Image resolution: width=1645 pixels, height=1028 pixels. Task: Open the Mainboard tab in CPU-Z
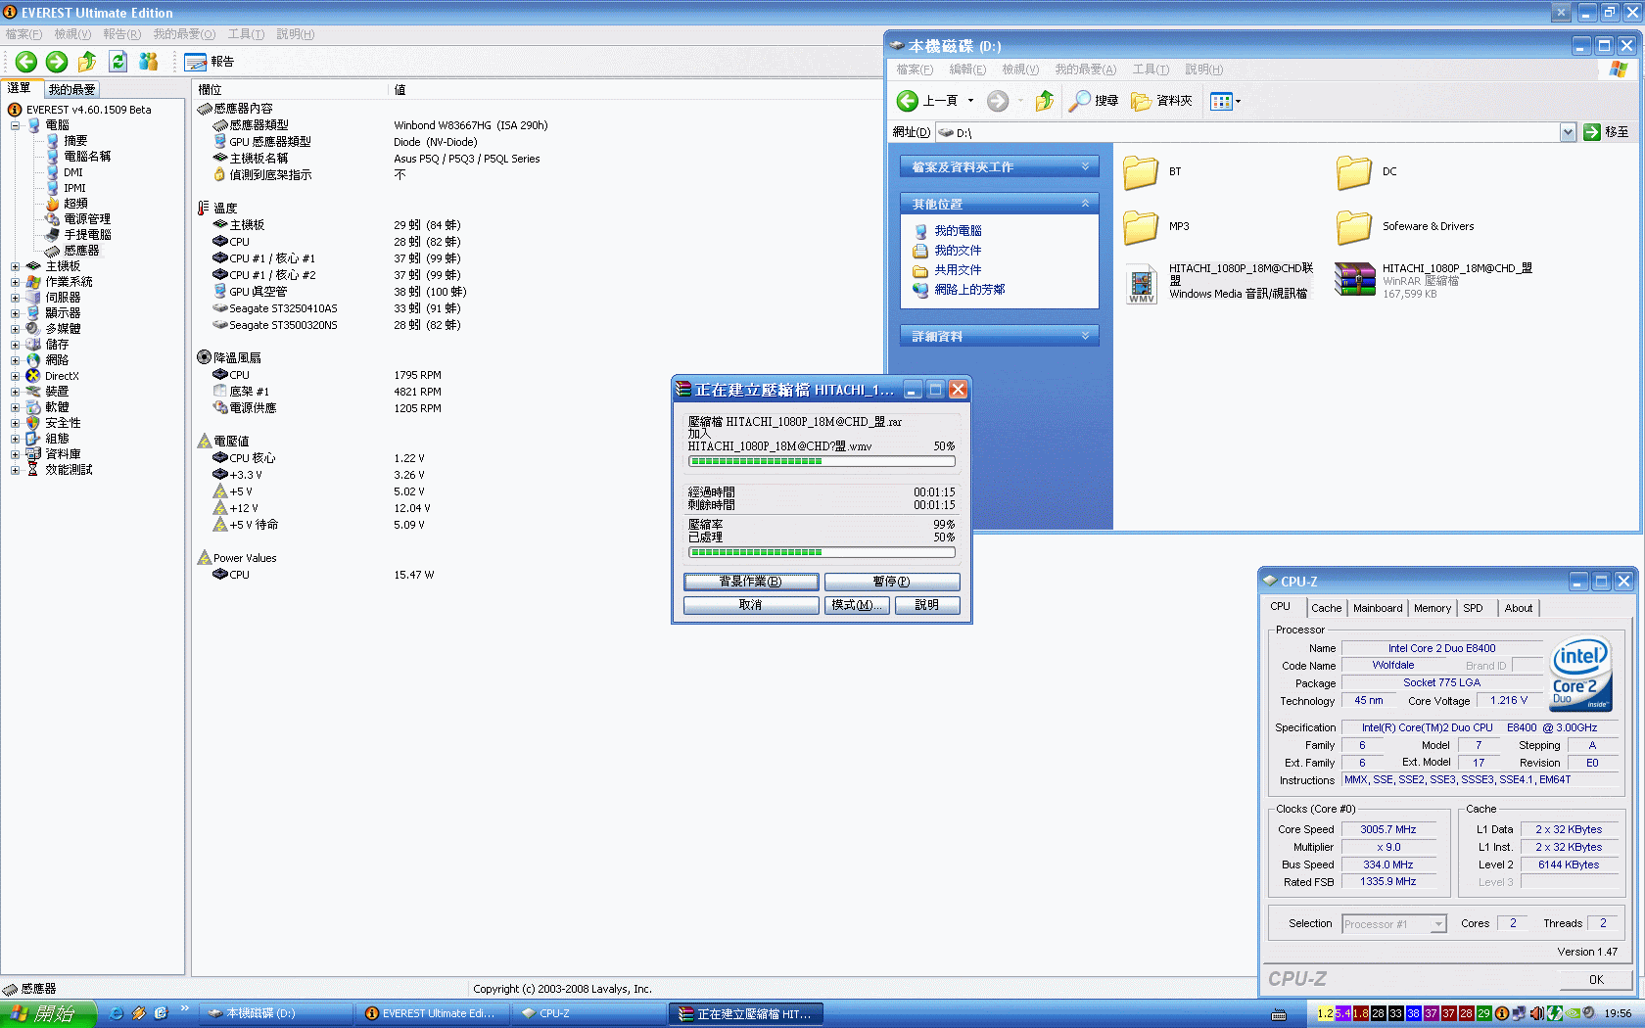click(1377, 608)
